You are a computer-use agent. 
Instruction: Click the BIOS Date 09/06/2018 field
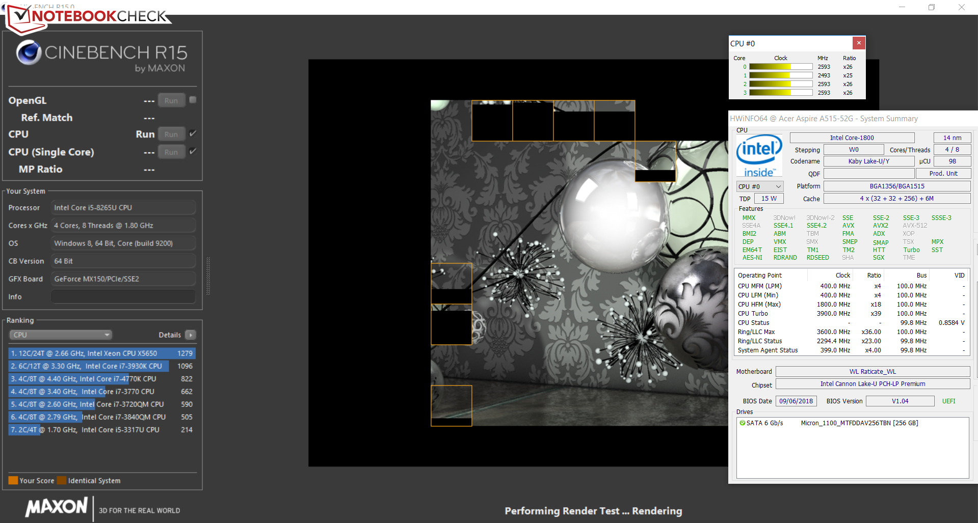coord(796,401)
